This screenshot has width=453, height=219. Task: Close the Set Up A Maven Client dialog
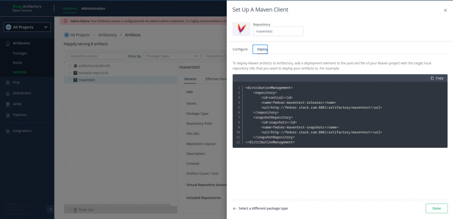tap(445, 10)
